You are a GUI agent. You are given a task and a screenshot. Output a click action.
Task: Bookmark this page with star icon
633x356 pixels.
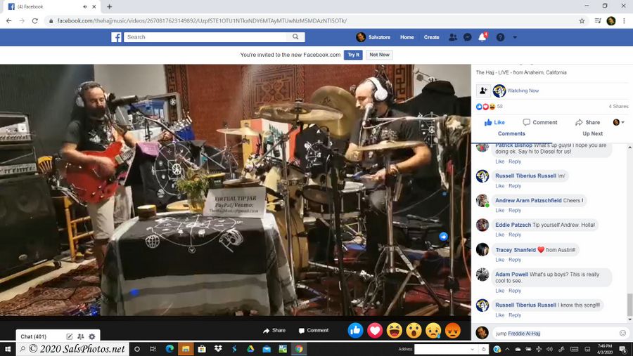[582, 21]
